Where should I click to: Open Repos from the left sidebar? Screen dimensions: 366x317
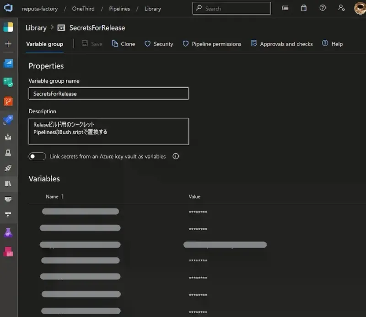coord(8,101)
